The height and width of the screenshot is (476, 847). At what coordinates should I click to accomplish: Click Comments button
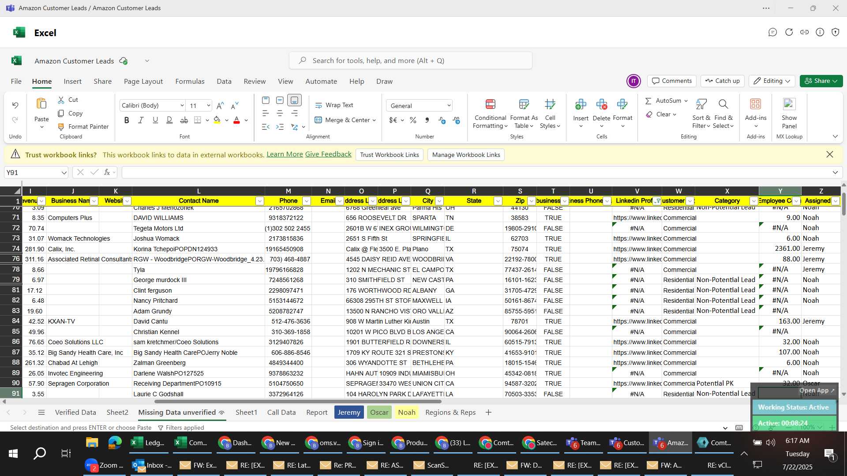coord(672,81)
